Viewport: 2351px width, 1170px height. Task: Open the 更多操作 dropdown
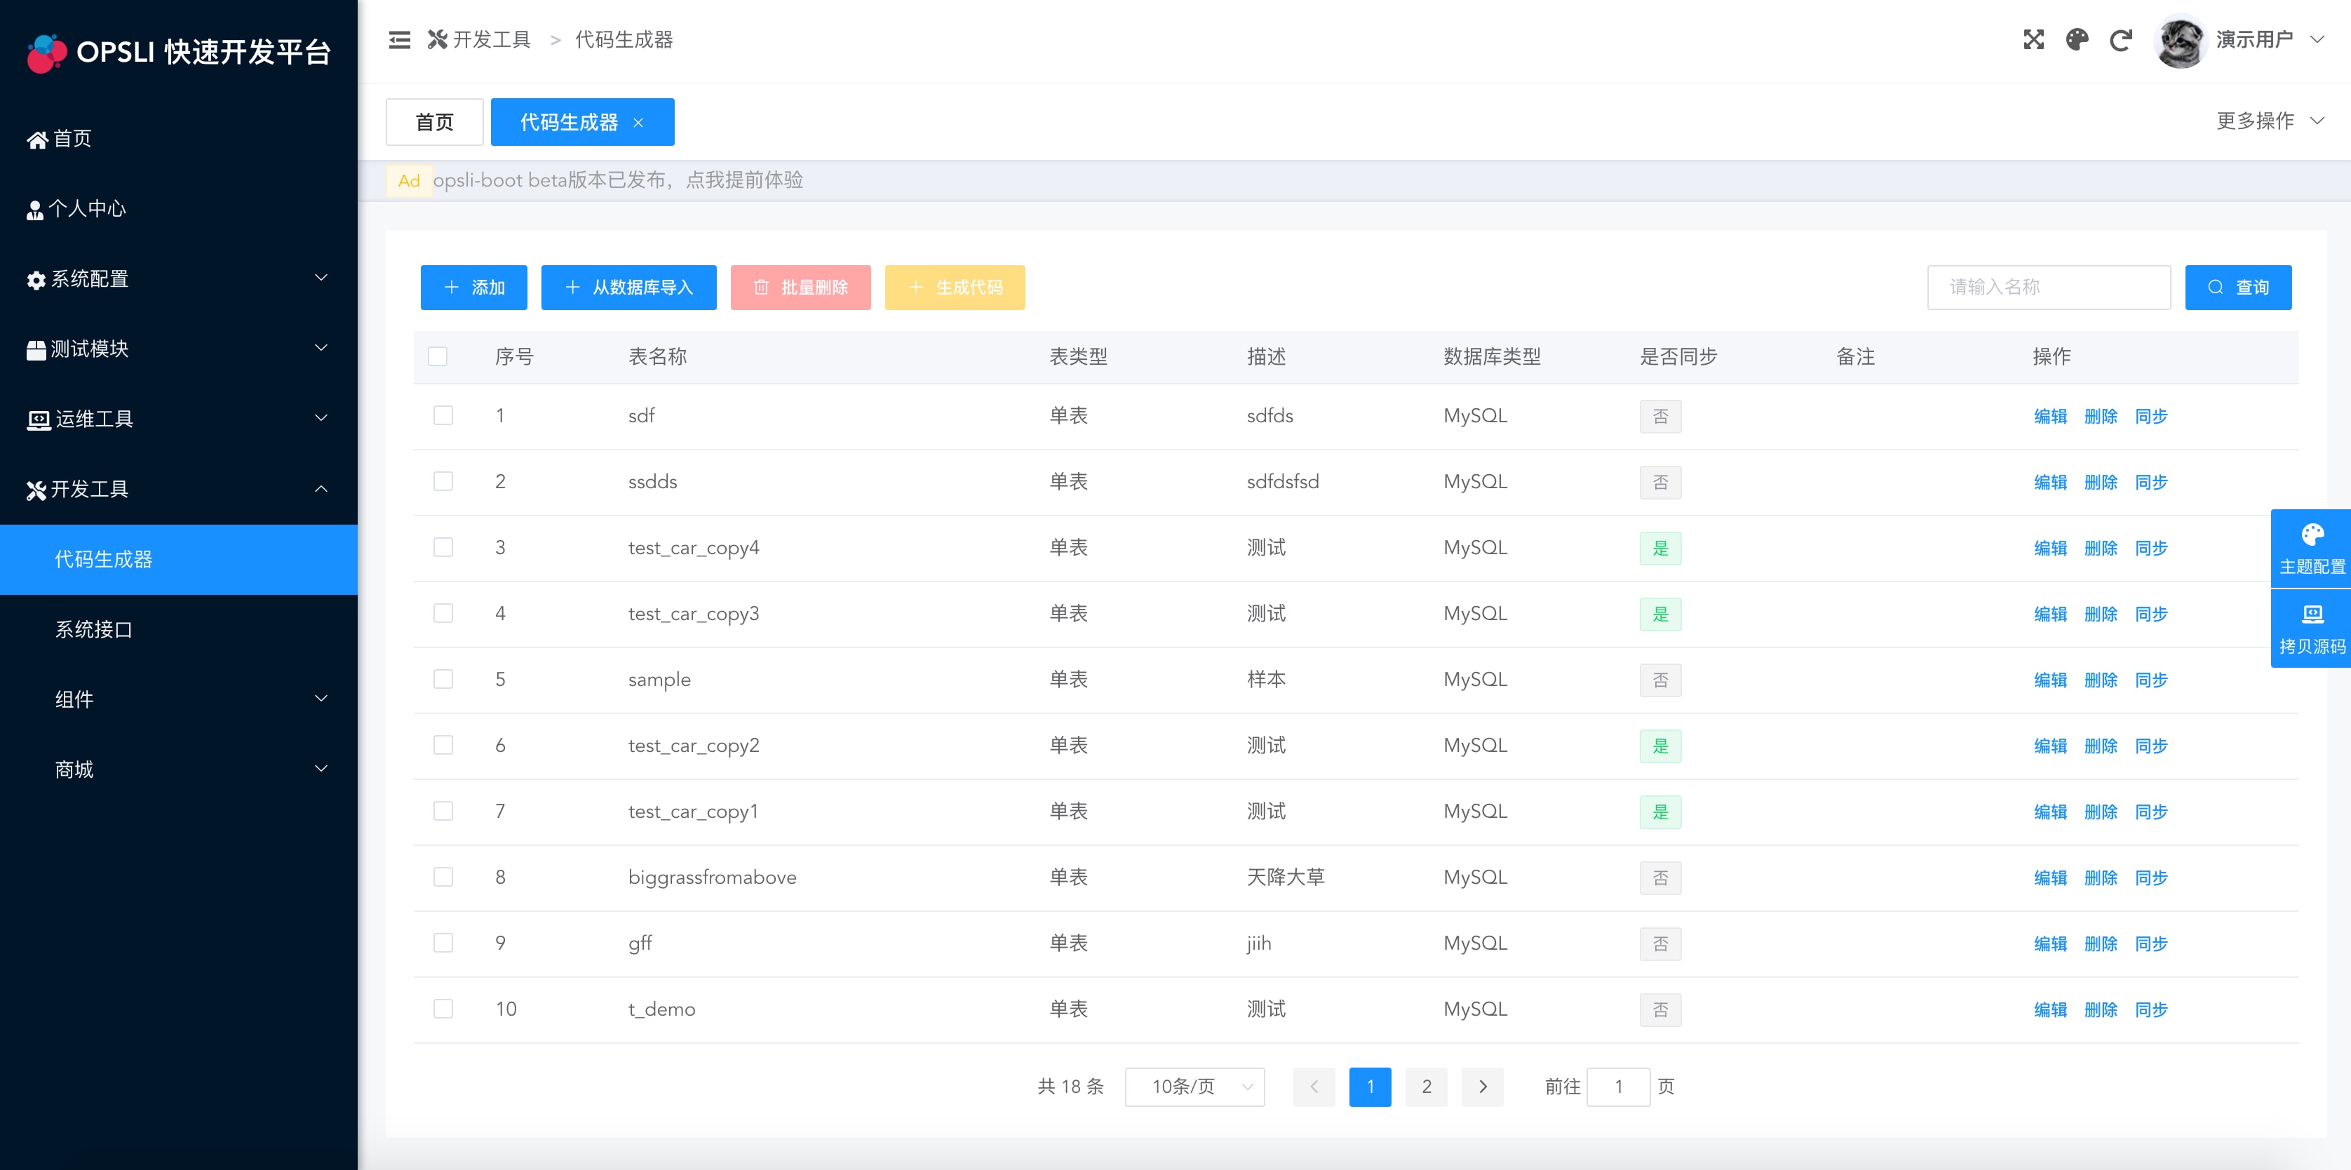(2268, 121)
